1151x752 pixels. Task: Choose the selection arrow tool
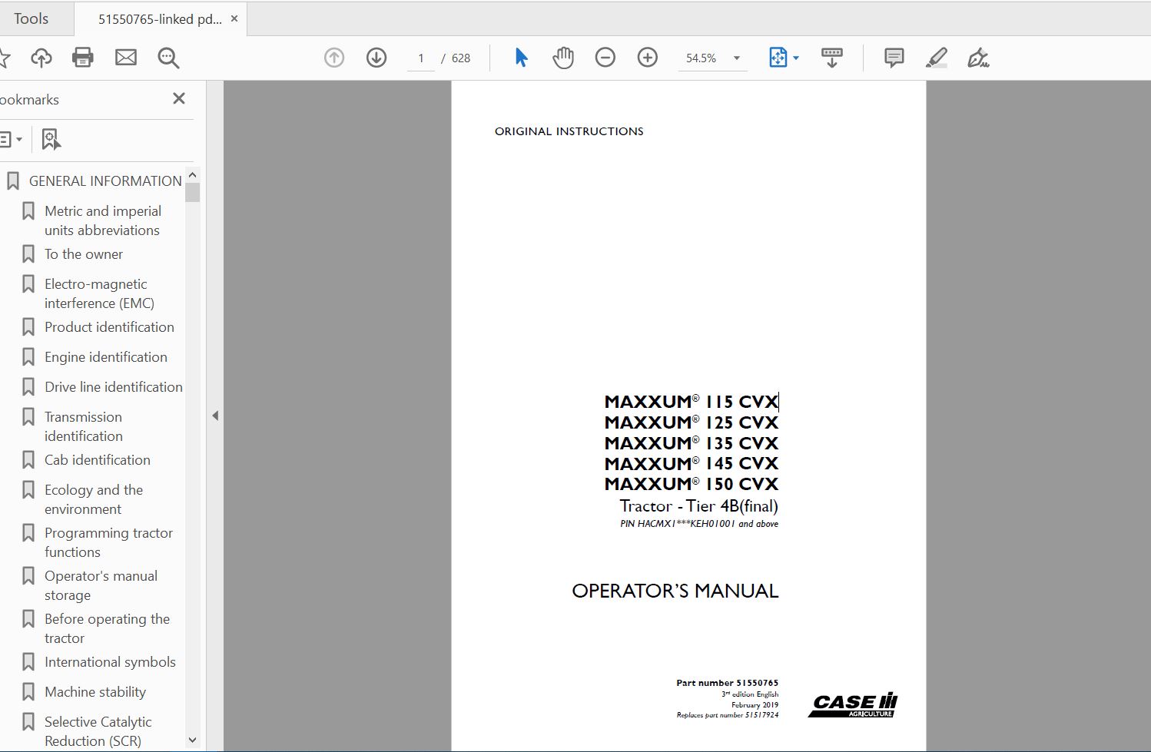(521, 58)
